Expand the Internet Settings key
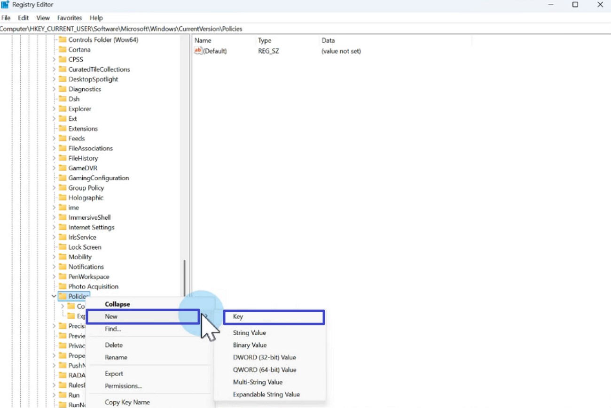The width and height of the screenshot is (611, 408). (54, 227)
